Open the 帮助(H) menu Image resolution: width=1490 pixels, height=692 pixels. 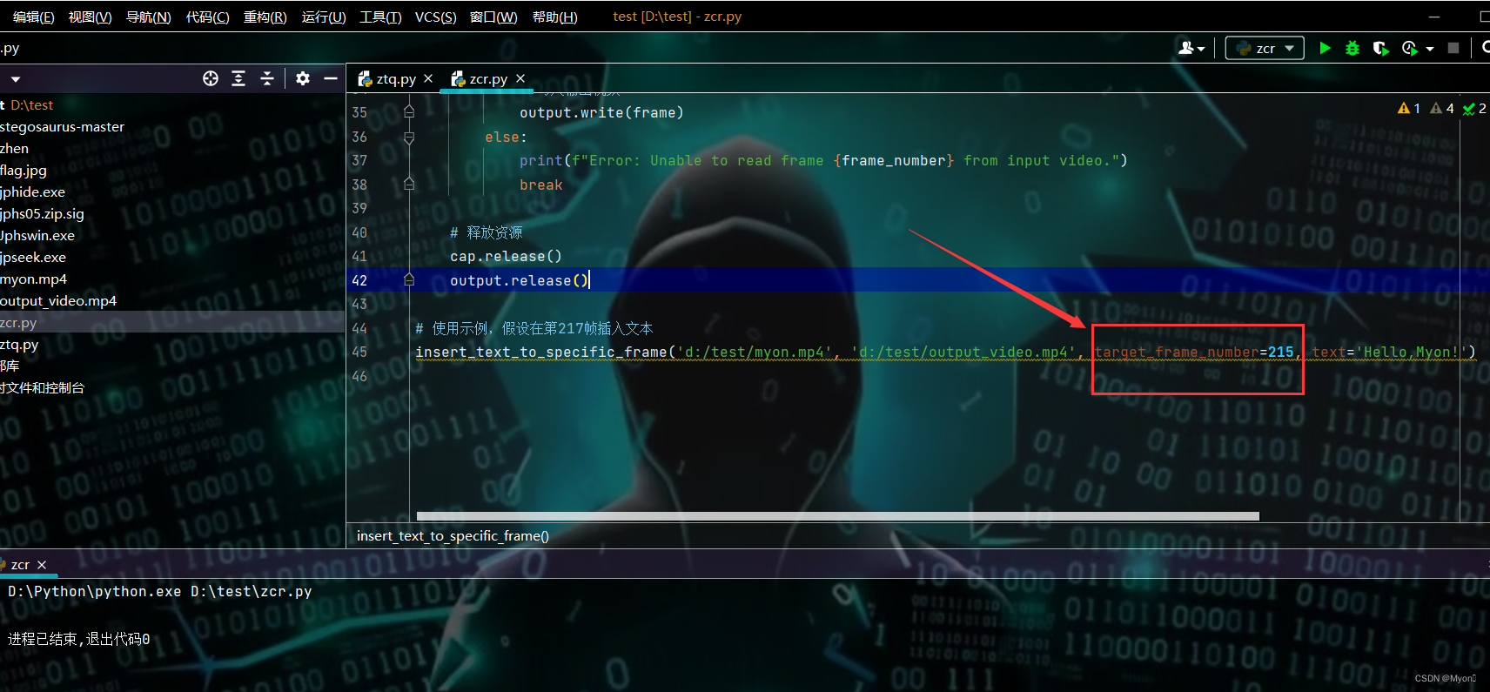tap(555, 17)
